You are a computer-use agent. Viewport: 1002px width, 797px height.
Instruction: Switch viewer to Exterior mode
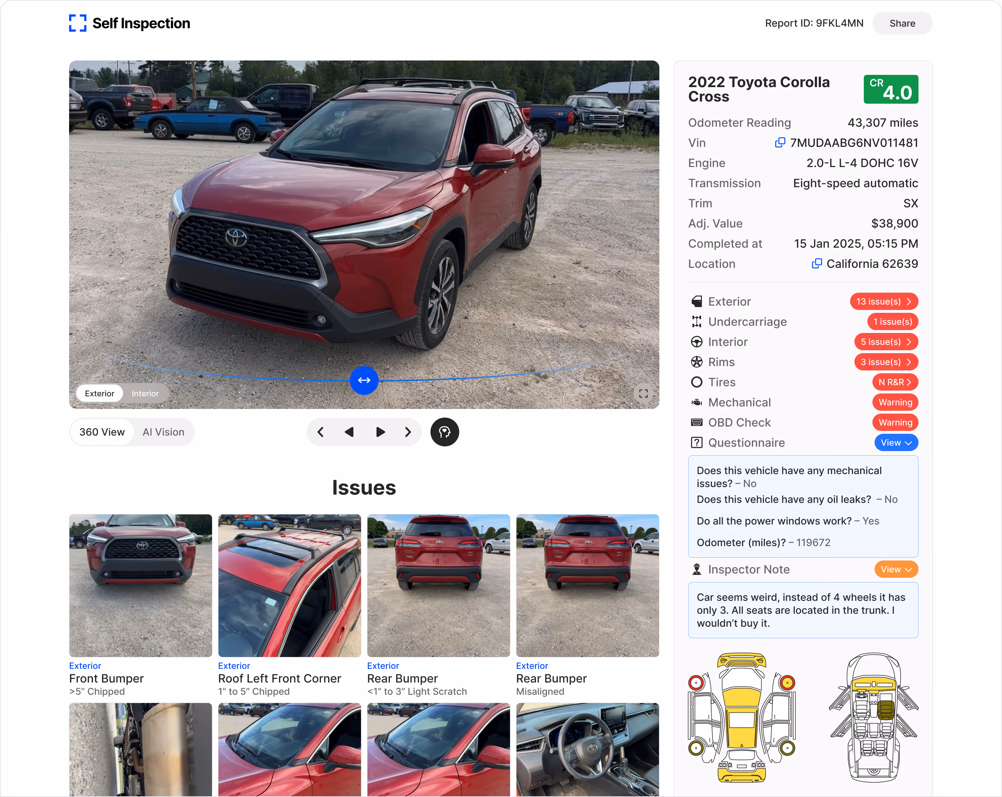(99, 393)
